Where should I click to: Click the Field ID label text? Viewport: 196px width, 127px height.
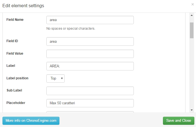point(12,41)
